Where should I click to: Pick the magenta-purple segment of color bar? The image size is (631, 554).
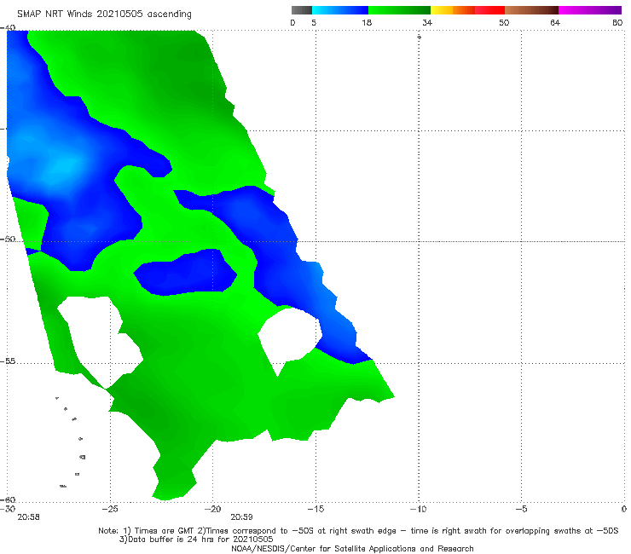589,10
